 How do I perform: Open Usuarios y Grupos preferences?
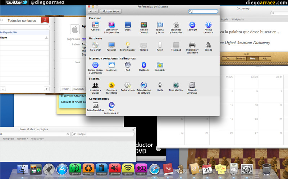pos(95,88)
